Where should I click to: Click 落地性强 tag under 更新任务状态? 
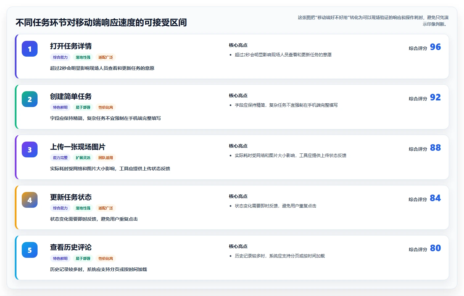click(83, 208)
